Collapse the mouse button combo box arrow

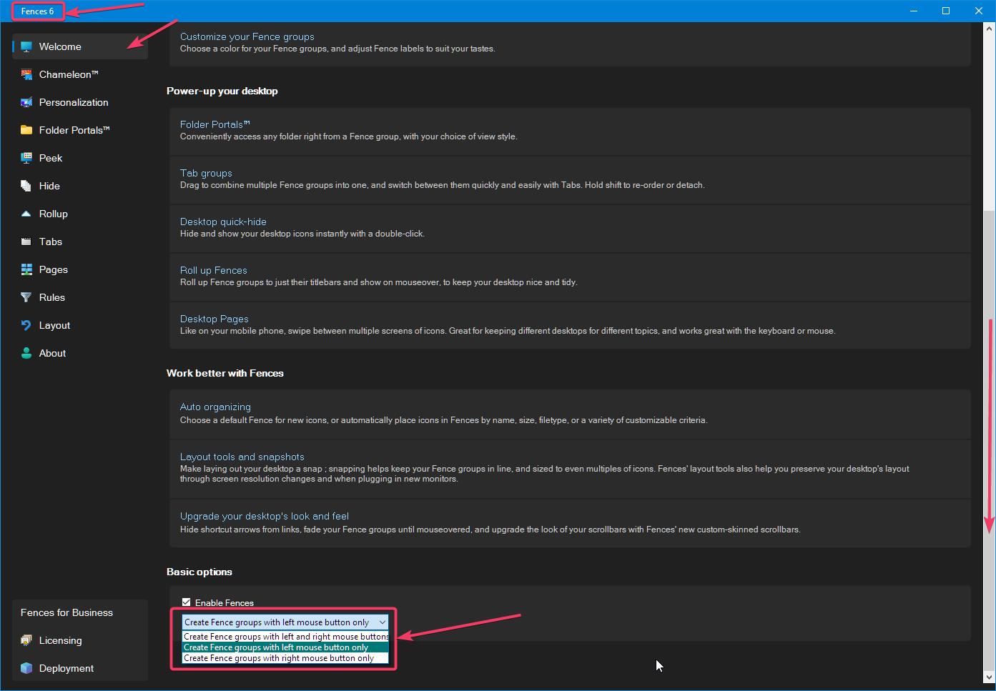(382, 622)
